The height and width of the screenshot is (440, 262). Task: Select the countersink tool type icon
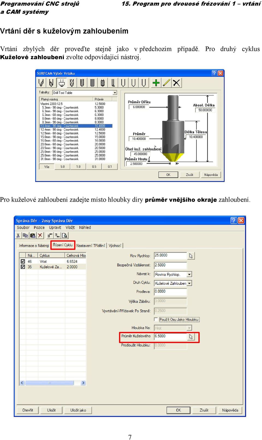point(62,83)
